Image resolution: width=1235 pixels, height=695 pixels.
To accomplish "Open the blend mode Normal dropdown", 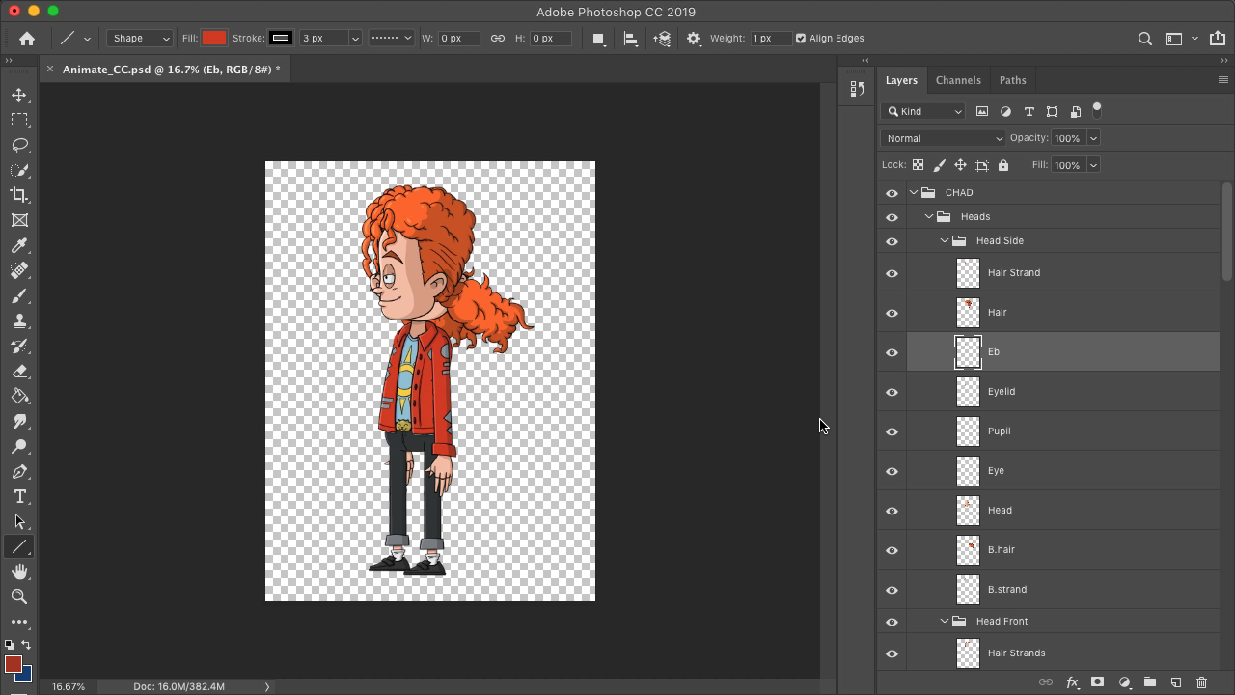I will tap(944, 138).
